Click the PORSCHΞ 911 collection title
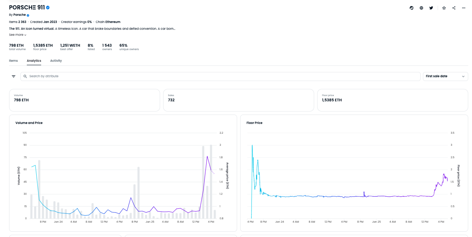Screen dimensions: 472x237 [x=27, y=8]
